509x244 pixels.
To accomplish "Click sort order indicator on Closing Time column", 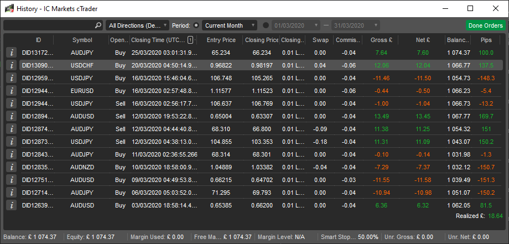I will pyautogui.click(x=190, y=40).
